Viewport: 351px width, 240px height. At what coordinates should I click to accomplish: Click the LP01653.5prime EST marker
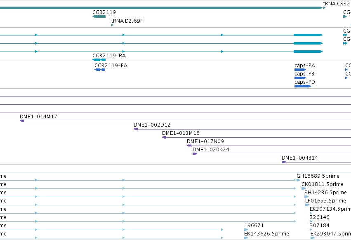pyautogui.click(x=307, y=205)
